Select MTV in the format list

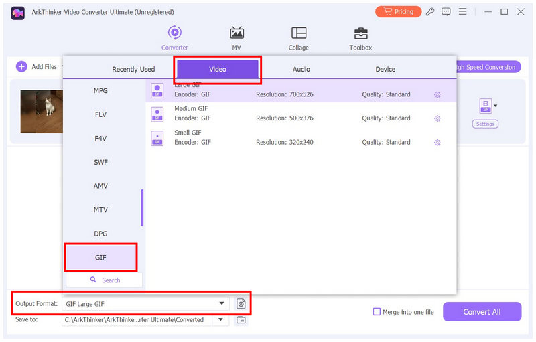pos(101,210)
